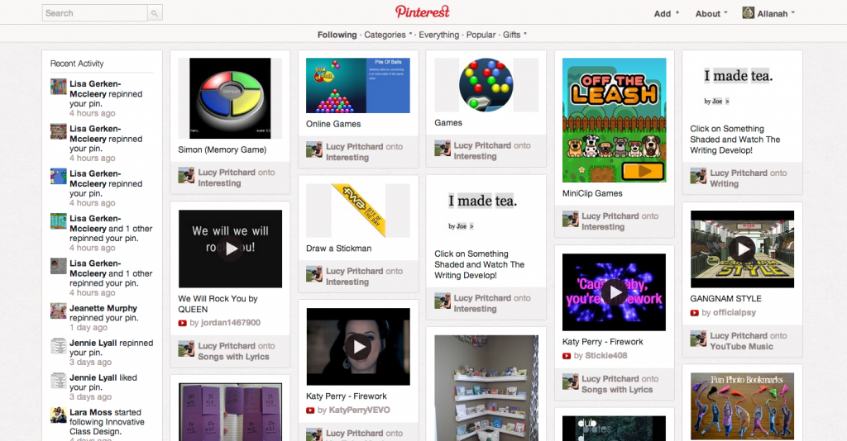
Task: Click Jennie Lyall repinned activity thumbnail
Action: tap(59, 346)
